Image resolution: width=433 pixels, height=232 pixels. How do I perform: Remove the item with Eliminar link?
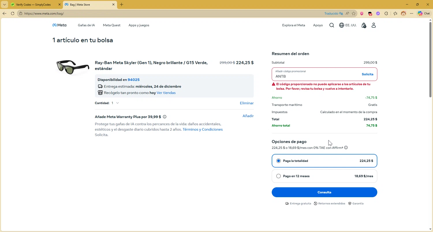tap(247, 103)
